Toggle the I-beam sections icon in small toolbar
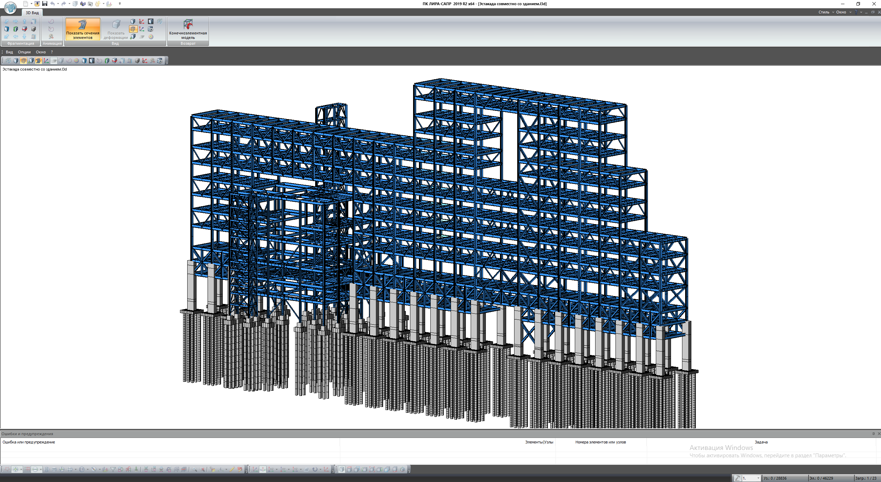Screen dimensions: 881x482 pos(38,61)
